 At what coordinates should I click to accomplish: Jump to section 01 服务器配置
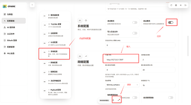56,16
